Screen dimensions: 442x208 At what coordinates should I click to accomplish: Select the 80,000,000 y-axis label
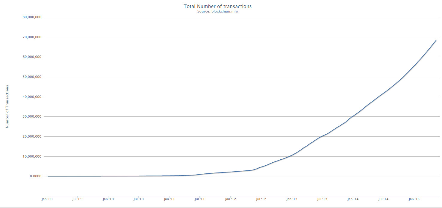pyautogui.click(x=32, y=17)
